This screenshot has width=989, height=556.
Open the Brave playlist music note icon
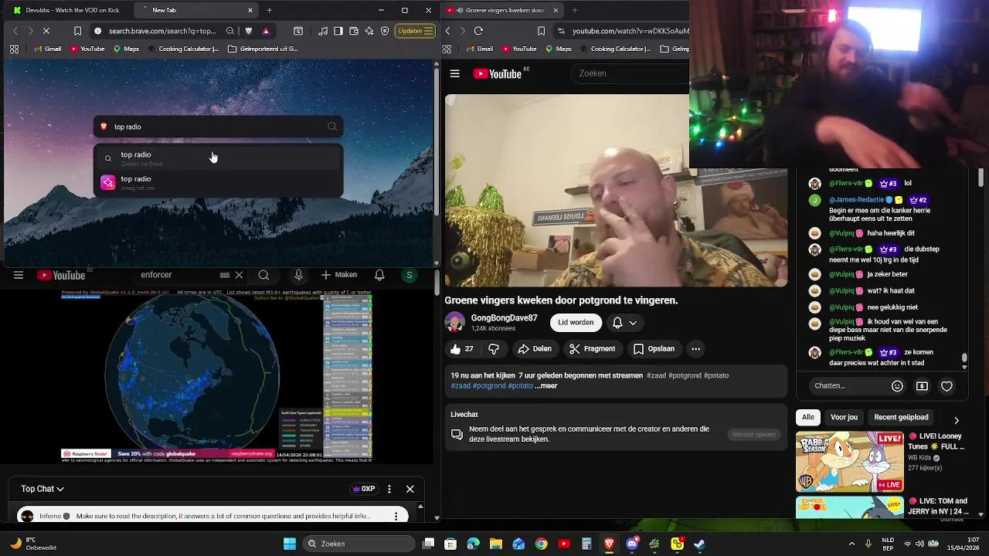point(323,31)
